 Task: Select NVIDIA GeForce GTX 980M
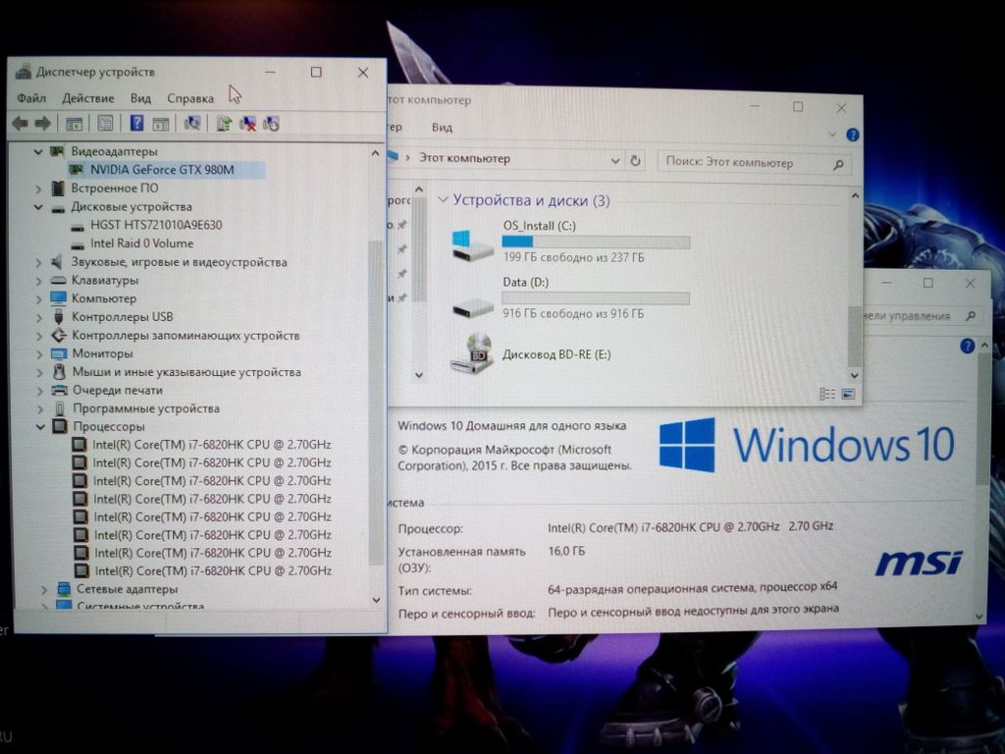162,169
